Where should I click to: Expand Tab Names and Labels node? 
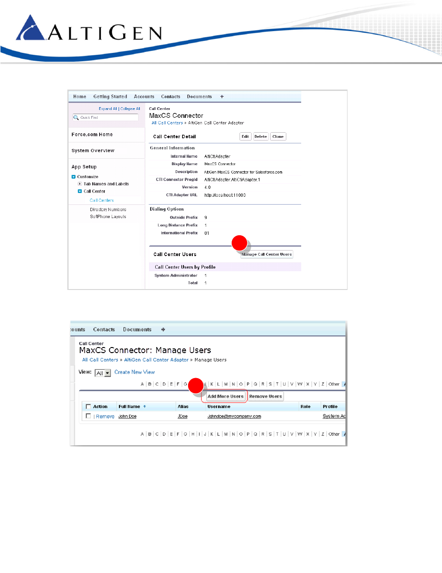point(80,184)
